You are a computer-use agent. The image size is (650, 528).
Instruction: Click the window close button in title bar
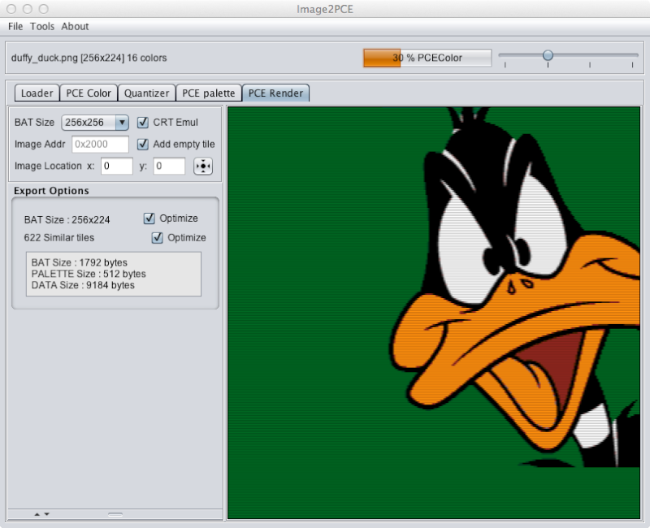tap(11, 9)
